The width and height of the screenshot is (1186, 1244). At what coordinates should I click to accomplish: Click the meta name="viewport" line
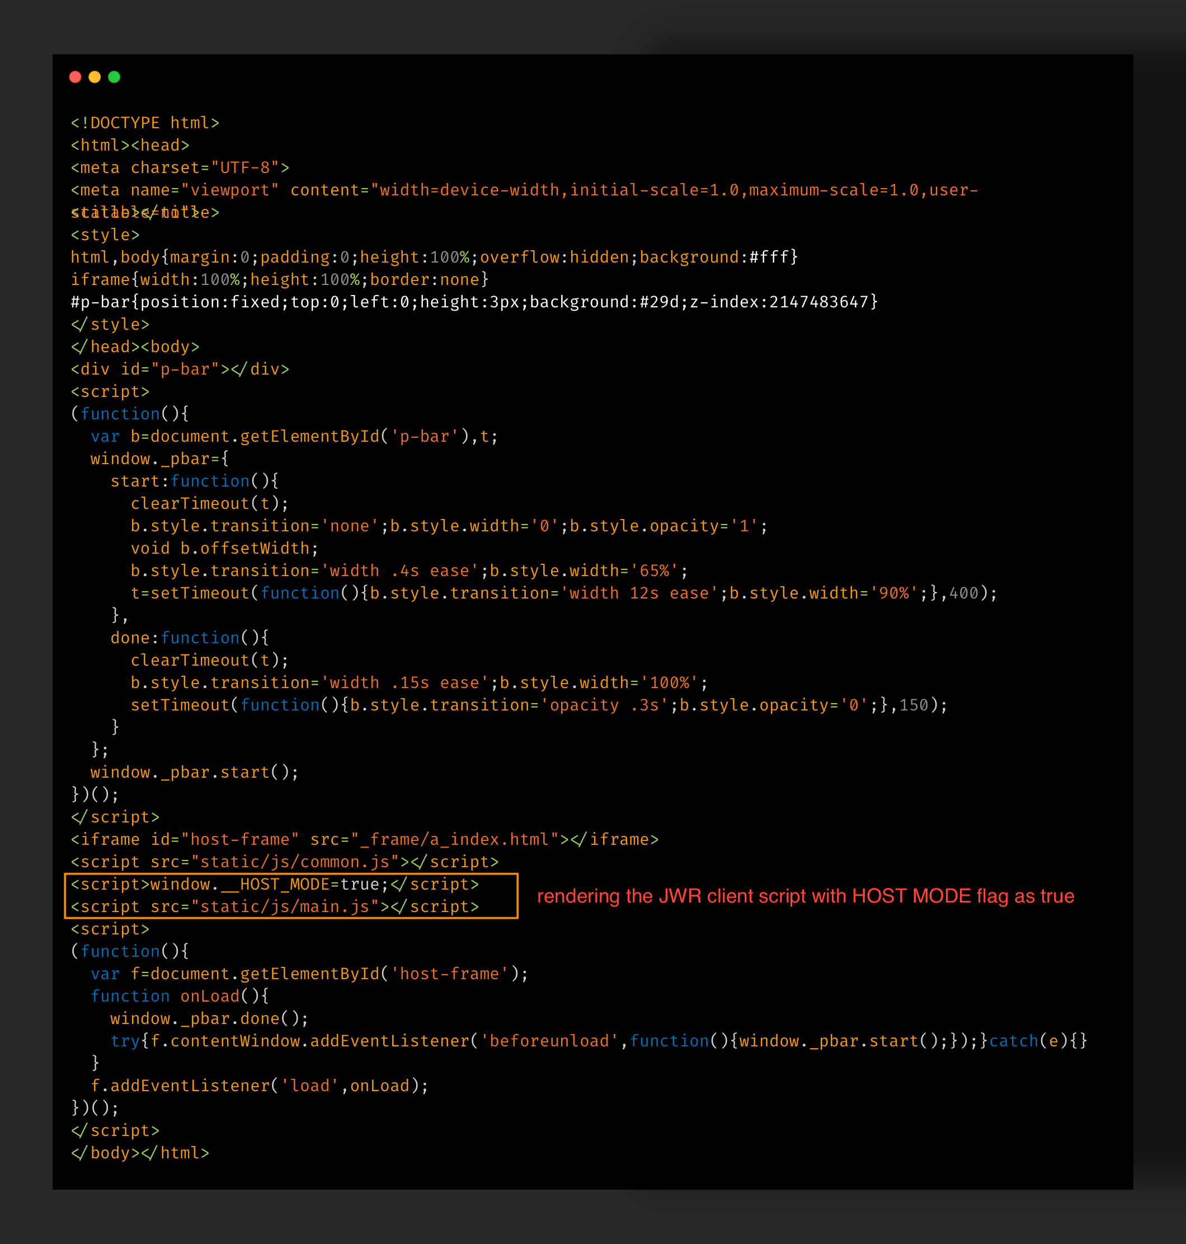point(524,190)
